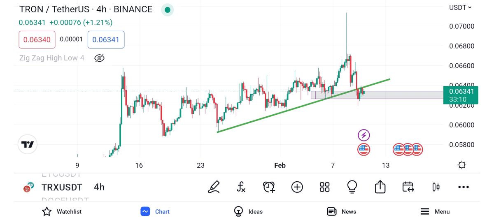The height and width of the screenshot is (222, 494).
Task: Switch to the News tab
Action: coord(341,211)
